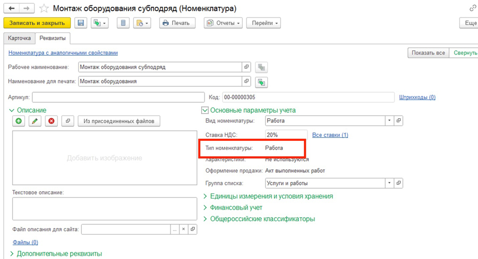
Task: Open the Штрихкоды (0) link
Action: point(417,97)
